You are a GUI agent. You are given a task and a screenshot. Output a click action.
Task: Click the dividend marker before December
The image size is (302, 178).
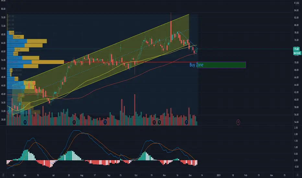pyautogui.click(x=186, y=122)
